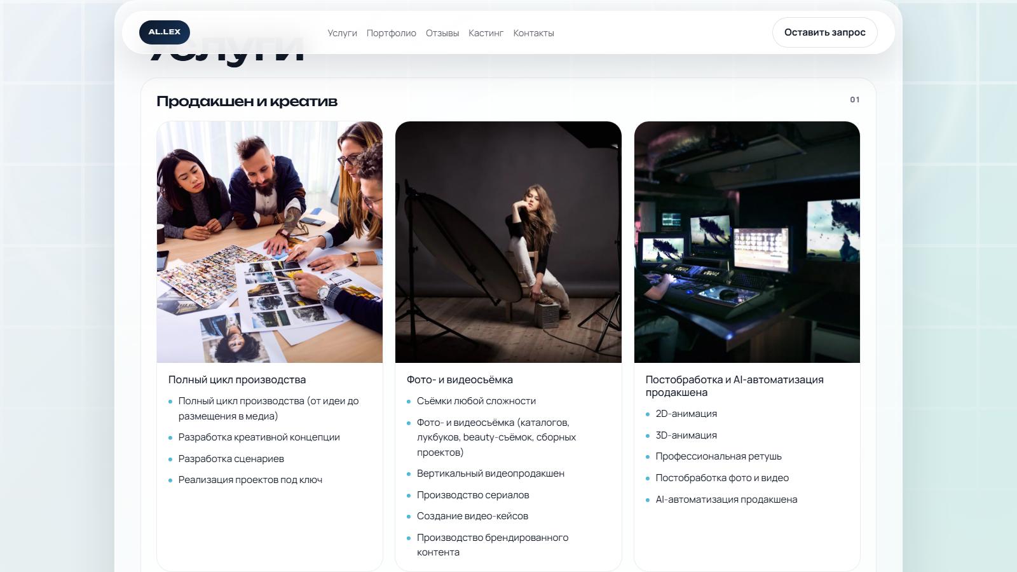The image size is (1017, 572).
Task: Select the Разработка сценариев item
Action: coord(231,459)
